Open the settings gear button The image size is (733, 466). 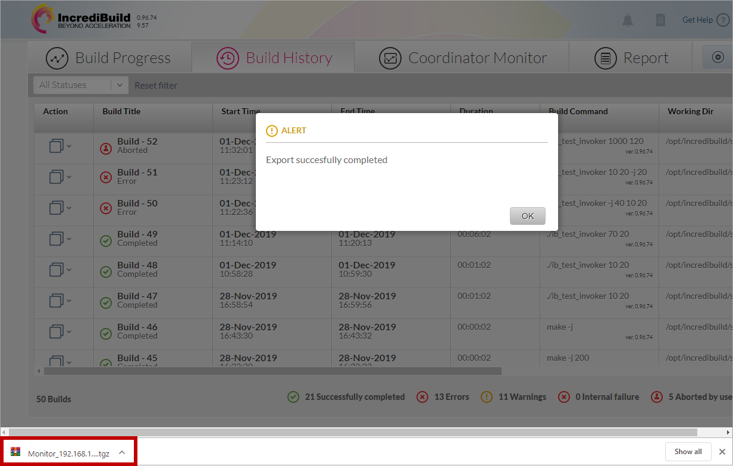(x=718, y=58)
